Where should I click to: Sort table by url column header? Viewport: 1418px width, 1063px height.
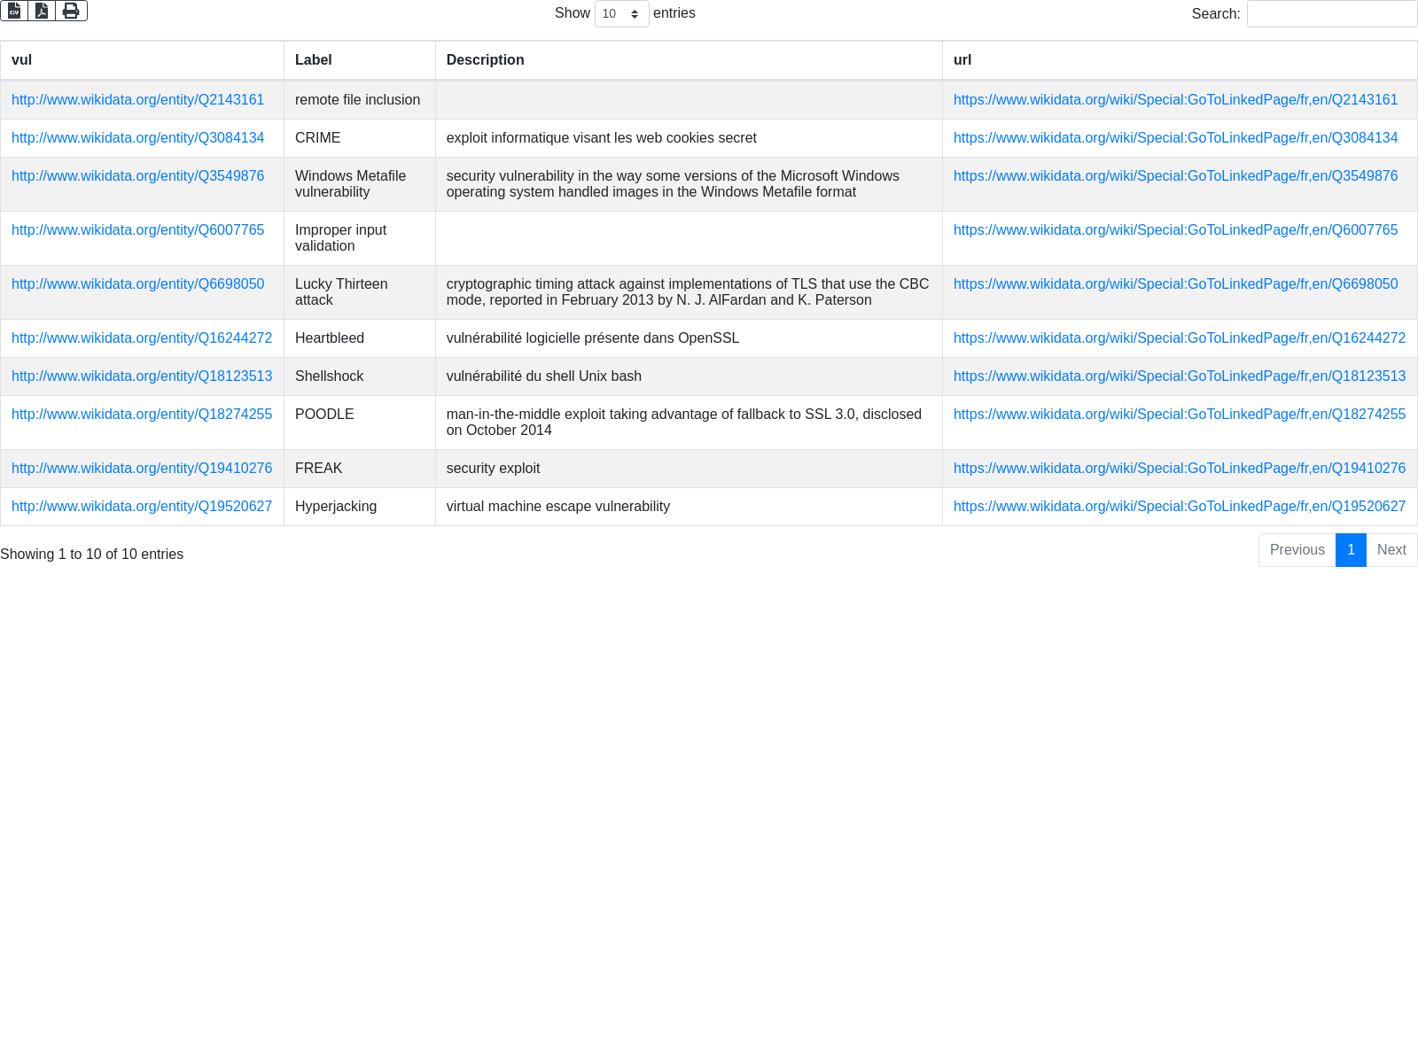962,60
